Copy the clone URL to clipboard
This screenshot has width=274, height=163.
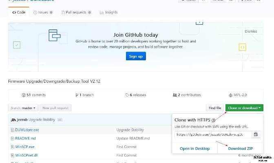coord(256,134)
